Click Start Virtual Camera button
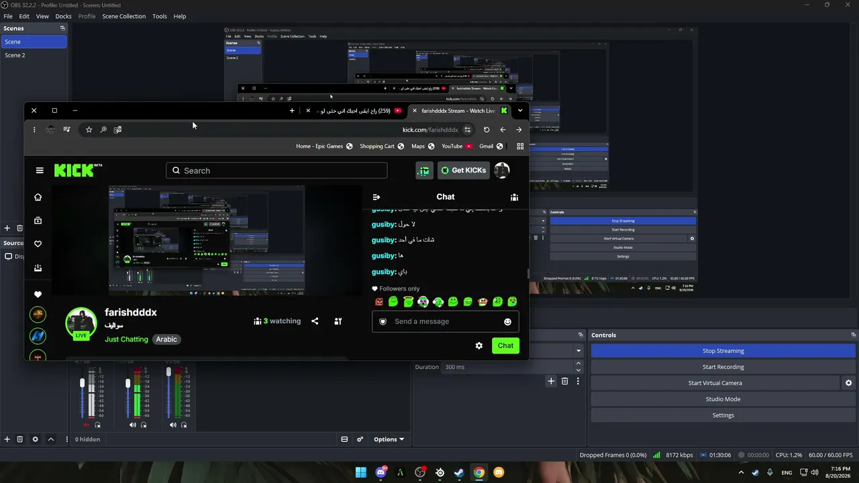 [715, 383]
